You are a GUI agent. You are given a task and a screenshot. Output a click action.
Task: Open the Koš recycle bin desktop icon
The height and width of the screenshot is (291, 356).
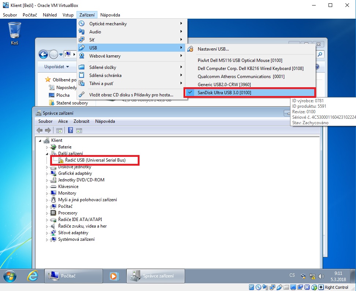pyautogui.click(x=15, y=33)
